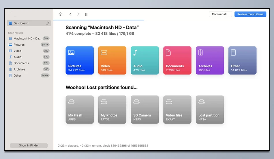Click the file icon on Other card

(x=233, y=53)
